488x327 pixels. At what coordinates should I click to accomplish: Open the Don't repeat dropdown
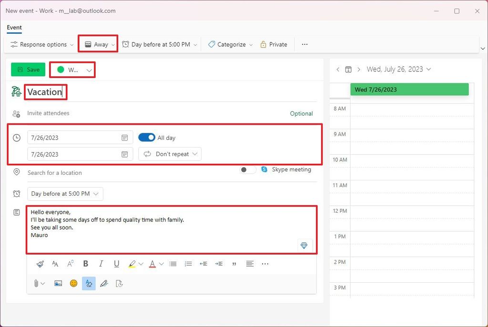coord(170,154)
